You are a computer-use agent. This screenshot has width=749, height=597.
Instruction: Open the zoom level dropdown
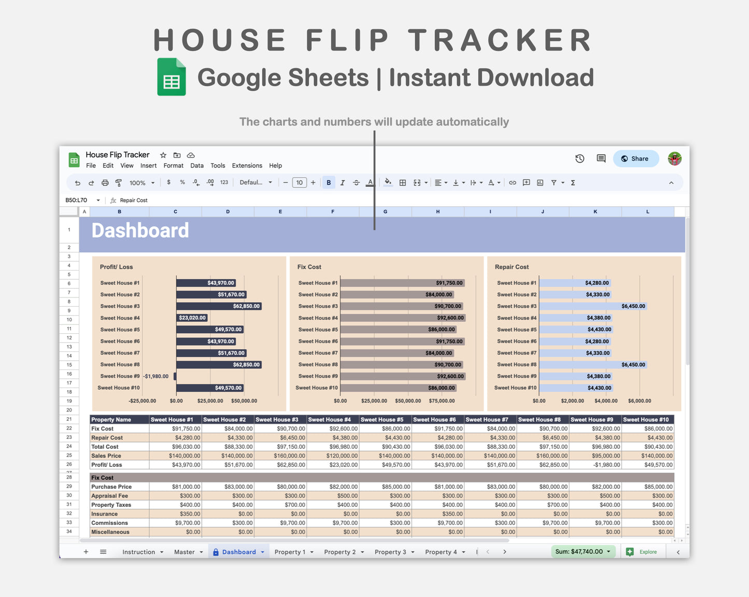click(141, 182)
